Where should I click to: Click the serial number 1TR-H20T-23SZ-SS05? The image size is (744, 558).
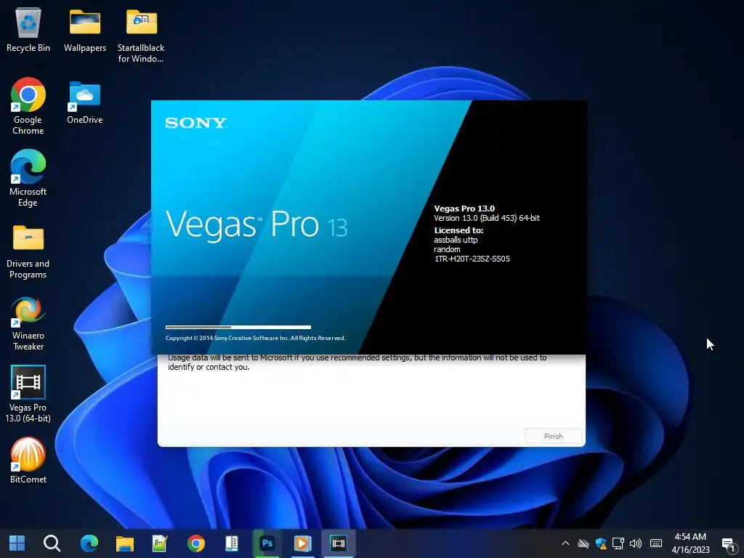[472, 259]
